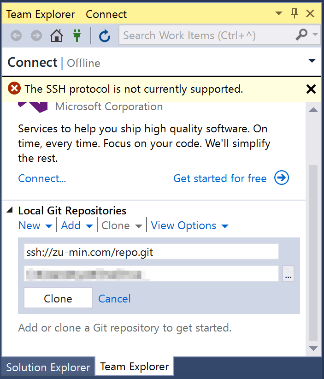Open the Connect page dropdown arrow
The image size is (324, 379).
pyautogui.click(x=312, y=62)
